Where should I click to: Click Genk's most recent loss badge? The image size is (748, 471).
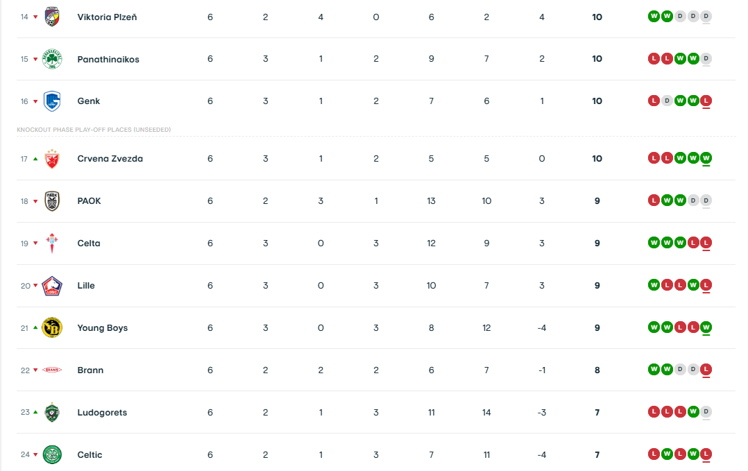706,101
